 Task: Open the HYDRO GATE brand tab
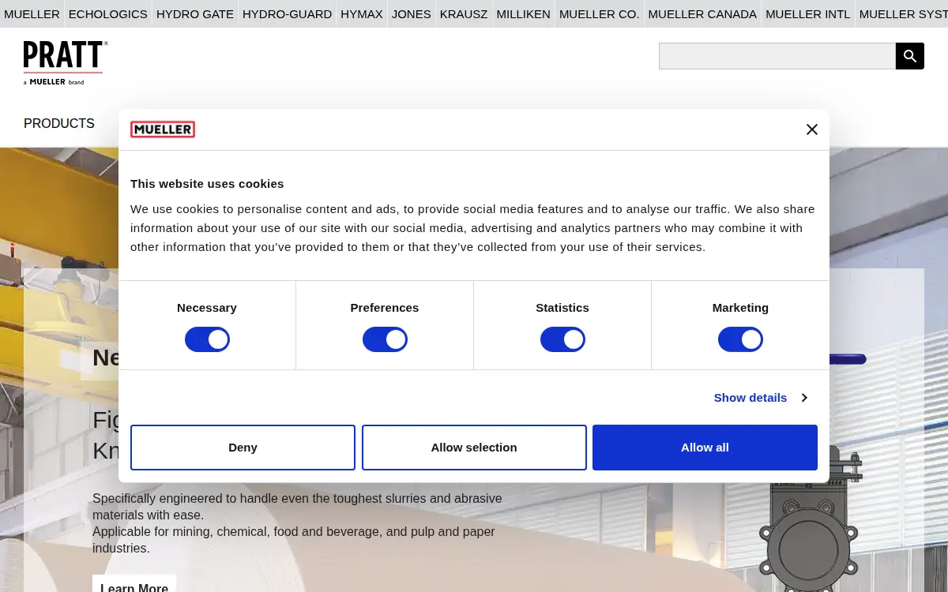195,13
